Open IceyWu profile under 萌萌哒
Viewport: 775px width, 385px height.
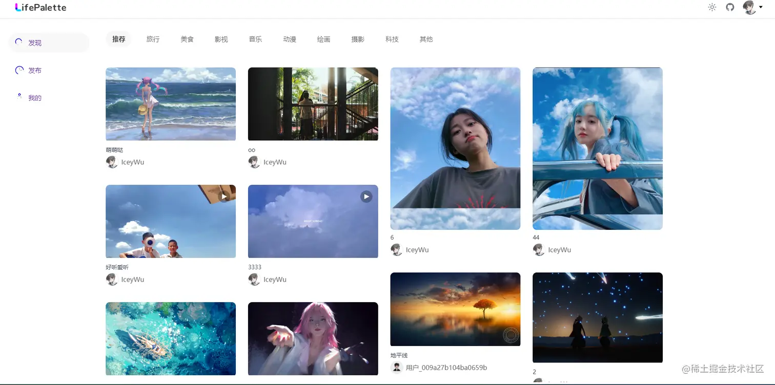133,162
